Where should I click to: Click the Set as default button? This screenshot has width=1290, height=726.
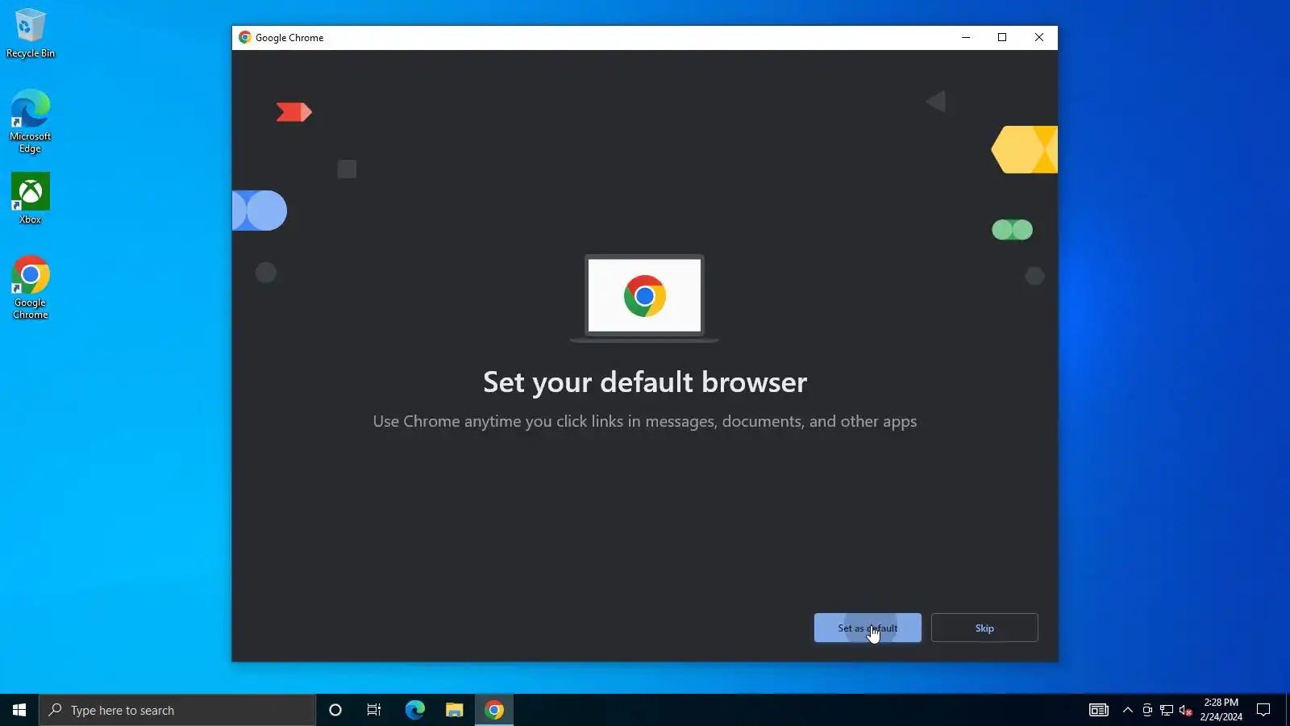pos(868,628)
